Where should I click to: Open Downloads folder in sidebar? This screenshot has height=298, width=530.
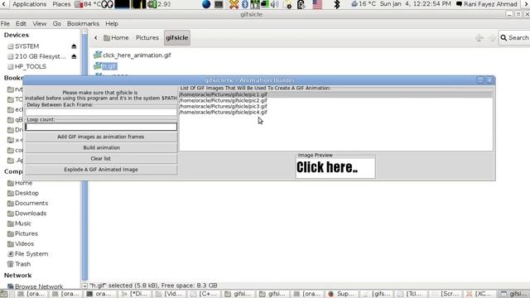pyautogui.click(x=27, y=214)
